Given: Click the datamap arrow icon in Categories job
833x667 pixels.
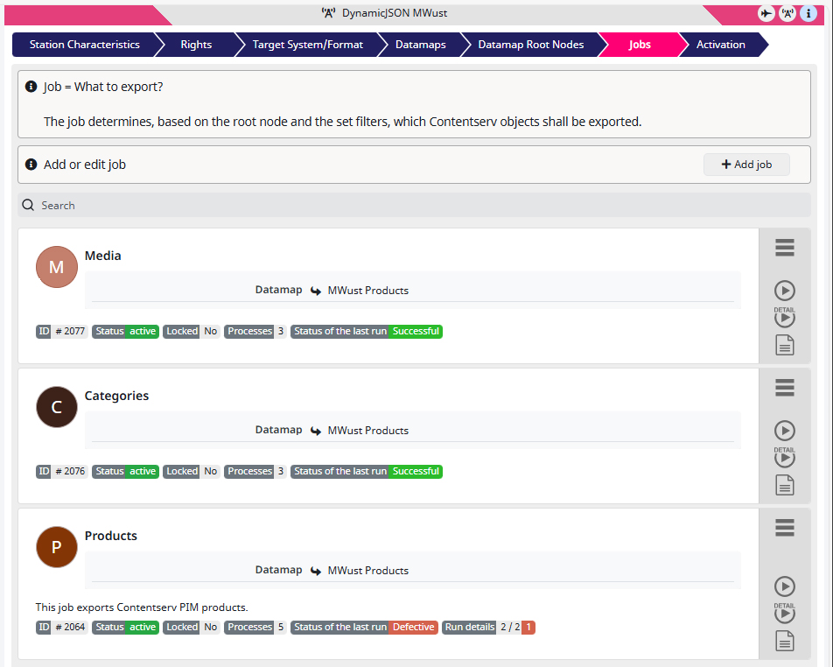Looking at the screenshot, I should pyautogui.click(x=316, y=431).
